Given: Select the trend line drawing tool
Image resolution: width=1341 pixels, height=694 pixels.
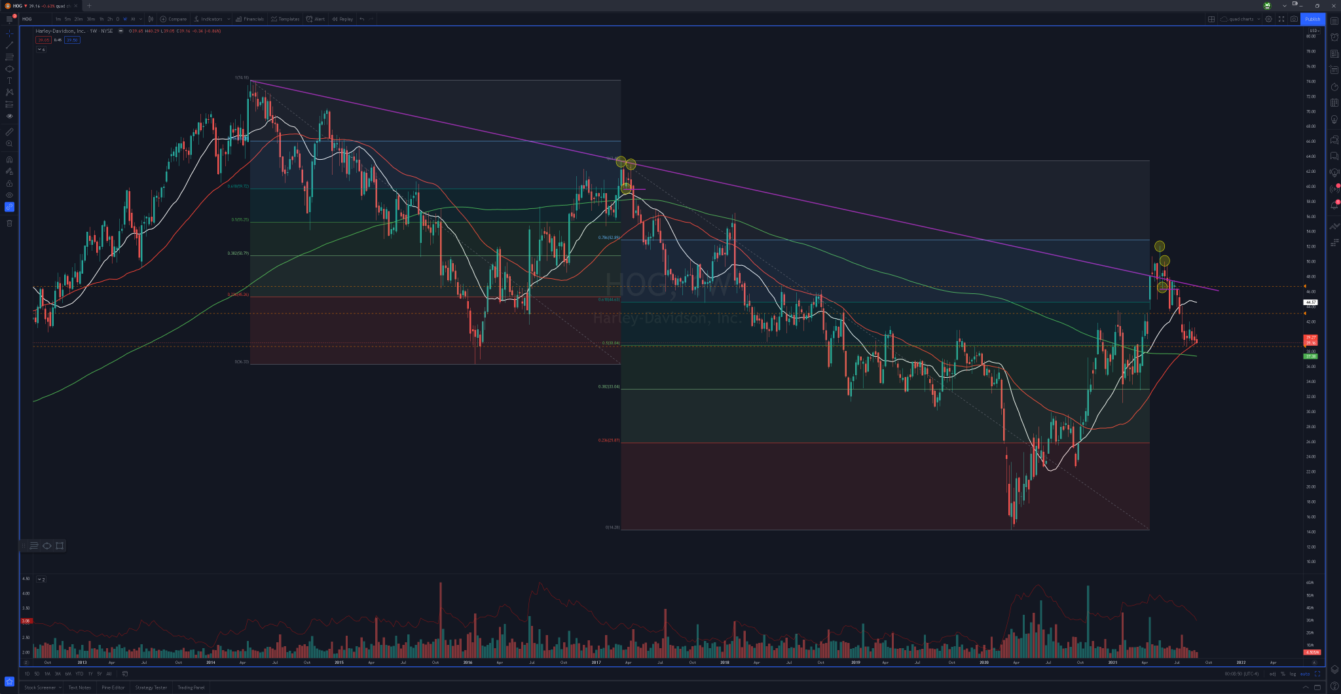Looking at the screenshot, I should [9, 45].
